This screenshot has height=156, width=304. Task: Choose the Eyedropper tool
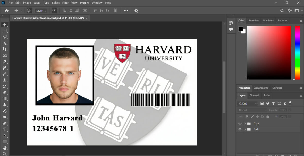click(x=5, y=62)
